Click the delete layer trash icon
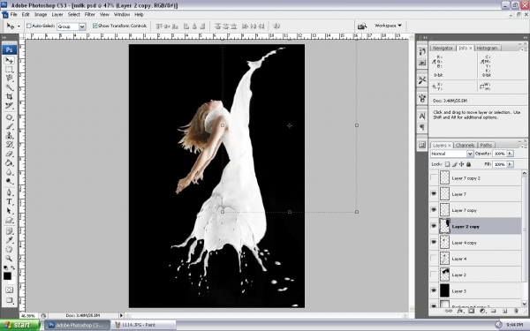The image size is (530, 331). (516, 311)
